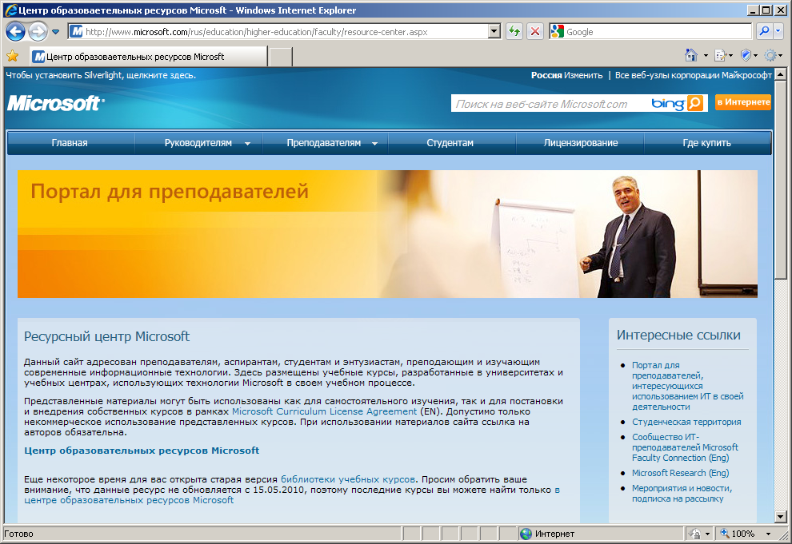Viewport: 792px width, 544px height.
Task: Click the magnifier search button
Action: pos(764,31)
